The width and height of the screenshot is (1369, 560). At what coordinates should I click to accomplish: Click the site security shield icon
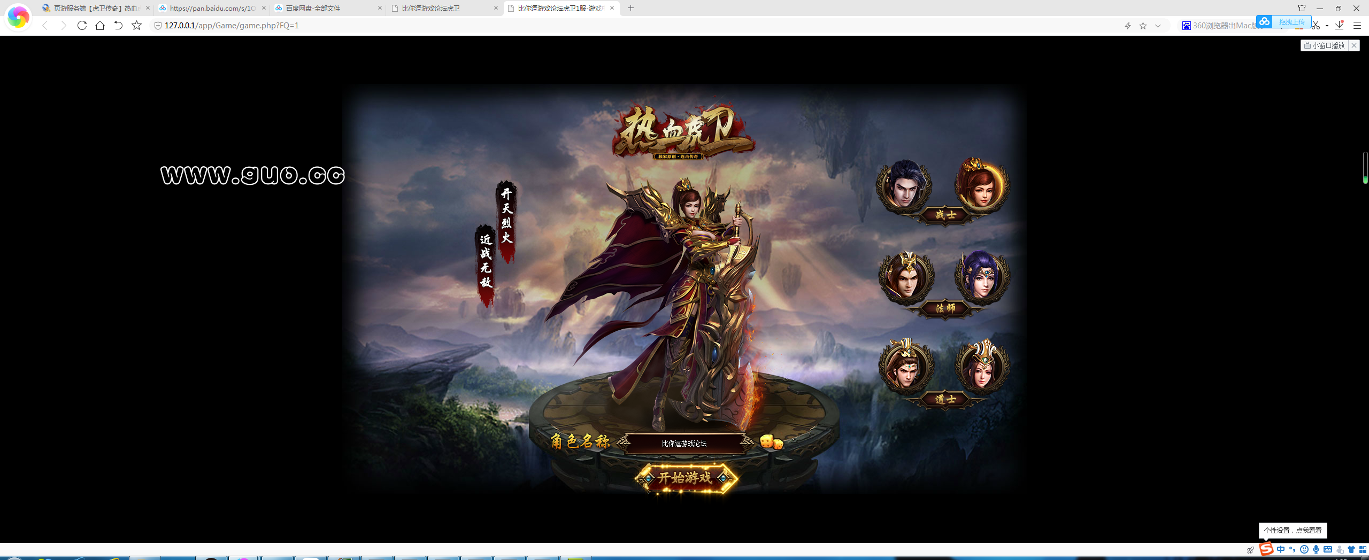click(158, 25)
